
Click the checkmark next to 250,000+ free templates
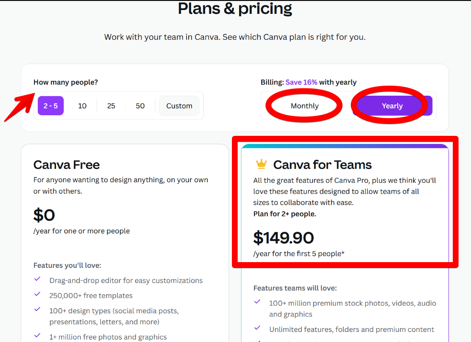[37, 295]
